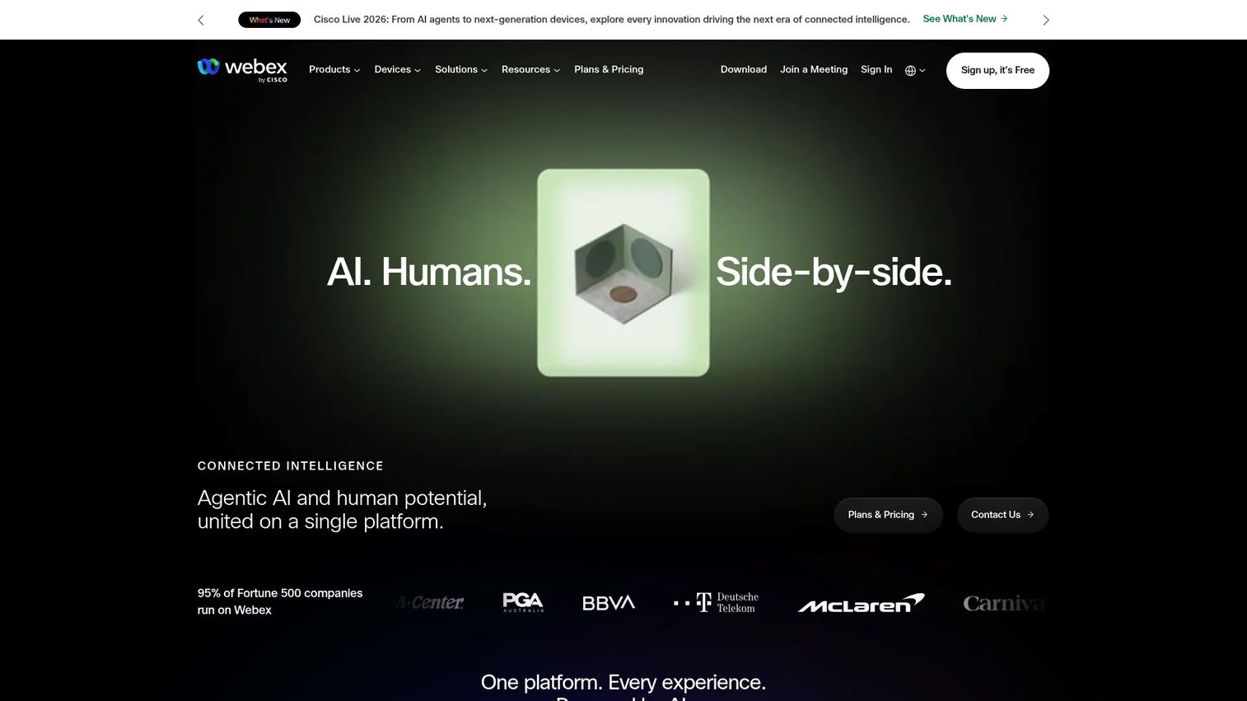The height and width of the screenshot is (701, 1247).
Task: Expand the Solutions menu
Action: [x=461, y=70]
